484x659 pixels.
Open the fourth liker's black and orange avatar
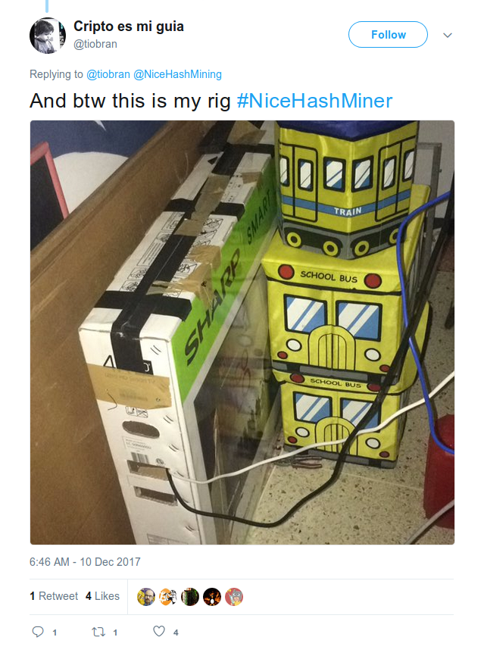point(212,597)
